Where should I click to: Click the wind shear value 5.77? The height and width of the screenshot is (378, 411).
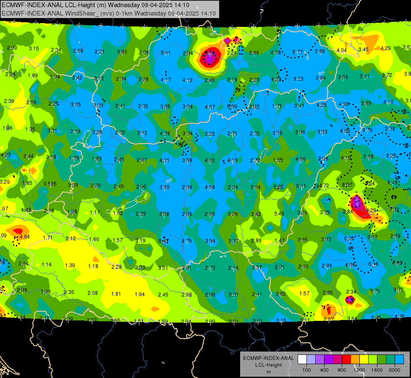coord(298,52)
